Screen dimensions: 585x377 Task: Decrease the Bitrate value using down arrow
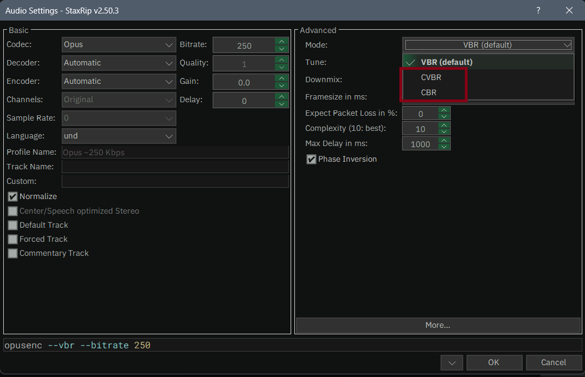(282, 49)
